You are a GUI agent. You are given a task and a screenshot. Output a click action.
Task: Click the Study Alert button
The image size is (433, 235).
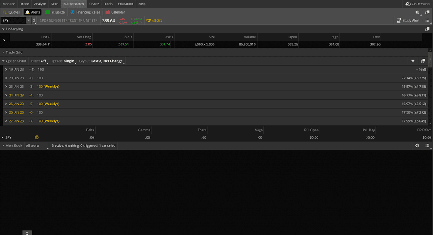tap(408, 20)
